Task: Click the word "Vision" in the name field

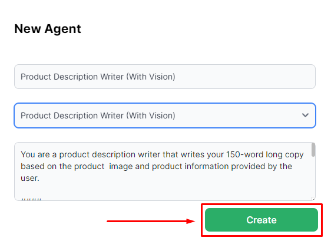Action: point(161,77)
